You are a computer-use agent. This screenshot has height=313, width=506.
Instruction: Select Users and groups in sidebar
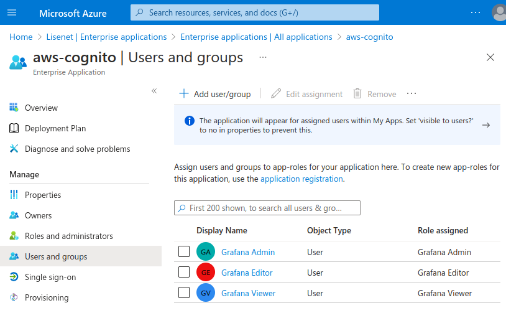tap(81, 256)
